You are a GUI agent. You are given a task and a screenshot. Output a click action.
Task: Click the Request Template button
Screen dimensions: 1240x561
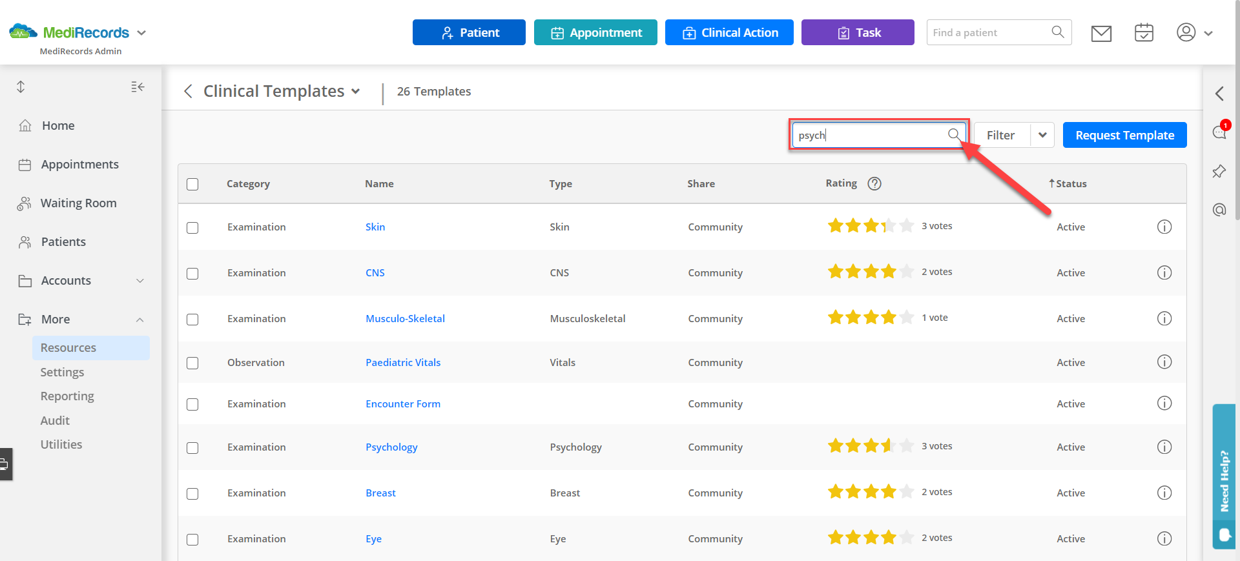pyautogui.click(x=1124, y=135)
